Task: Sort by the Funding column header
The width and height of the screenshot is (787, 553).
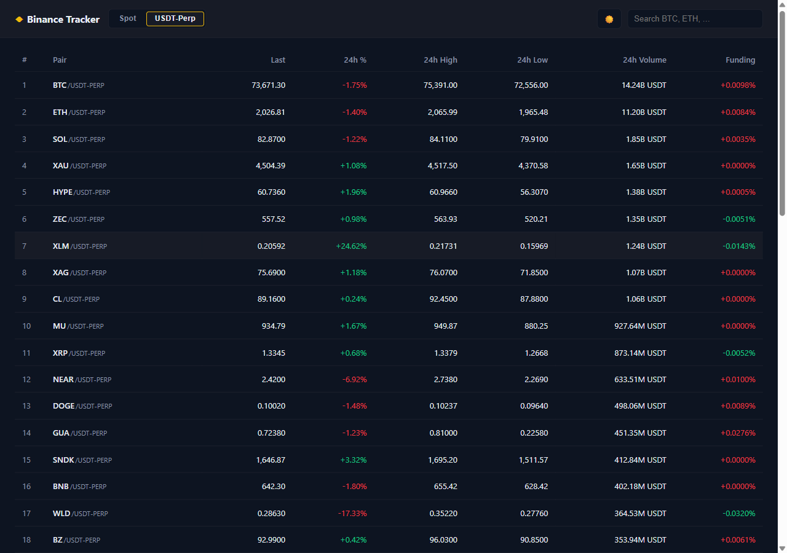Action: pyautogui.click(x=740, y=60)
